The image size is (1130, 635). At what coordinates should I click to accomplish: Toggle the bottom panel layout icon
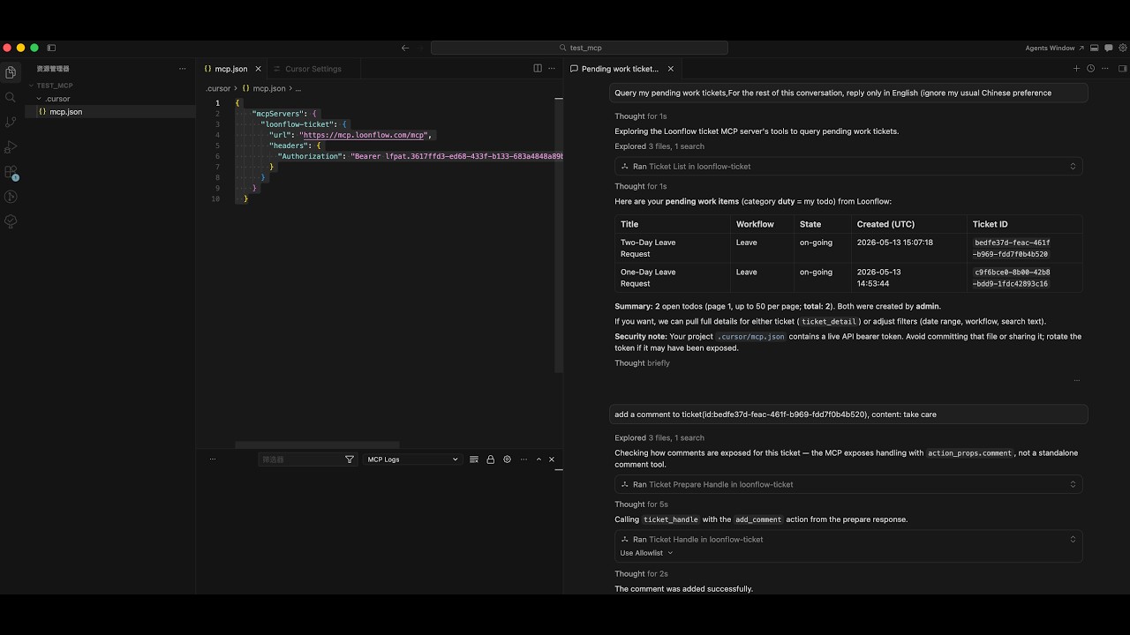1095,48
